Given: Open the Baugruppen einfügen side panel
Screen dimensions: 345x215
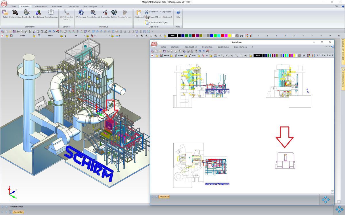Looking at the screenshot, I should pos(343,50).
